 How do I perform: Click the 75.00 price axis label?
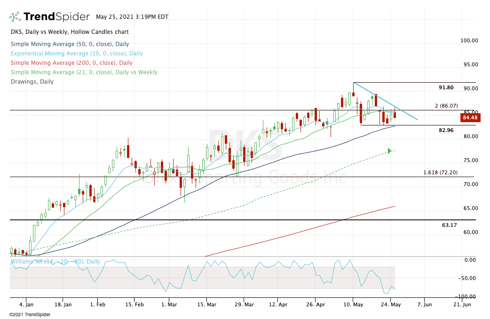[x=471, y=160]
